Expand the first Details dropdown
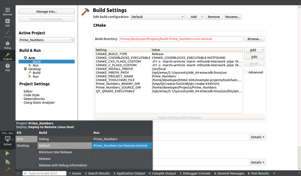The height and width of the screenshot is (176, 301). (257, 137)
